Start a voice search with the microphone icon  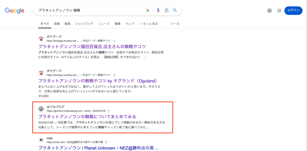tap(158, 10)
